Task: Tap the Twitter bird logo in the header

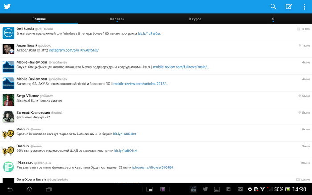Action: click(x=8, y=7)
